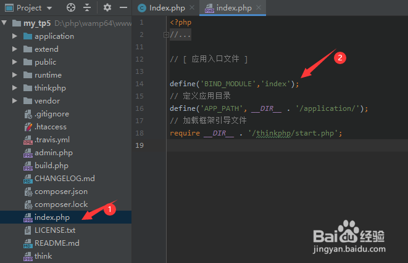Close the index.php PHP file tab
408x263 pixels.
coord(259,8)
